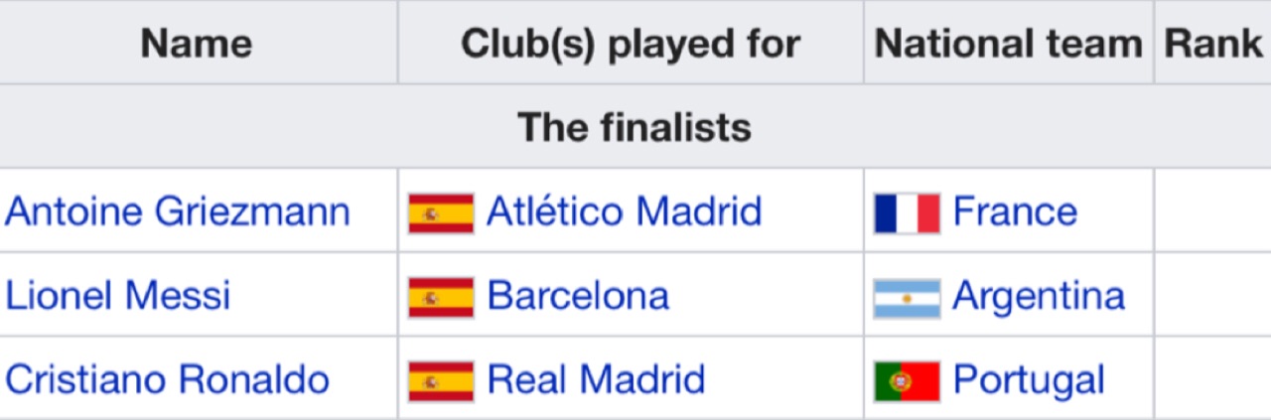Follow the Real Madrid club link
The image size is (1271, 420).
coord(596,379)
